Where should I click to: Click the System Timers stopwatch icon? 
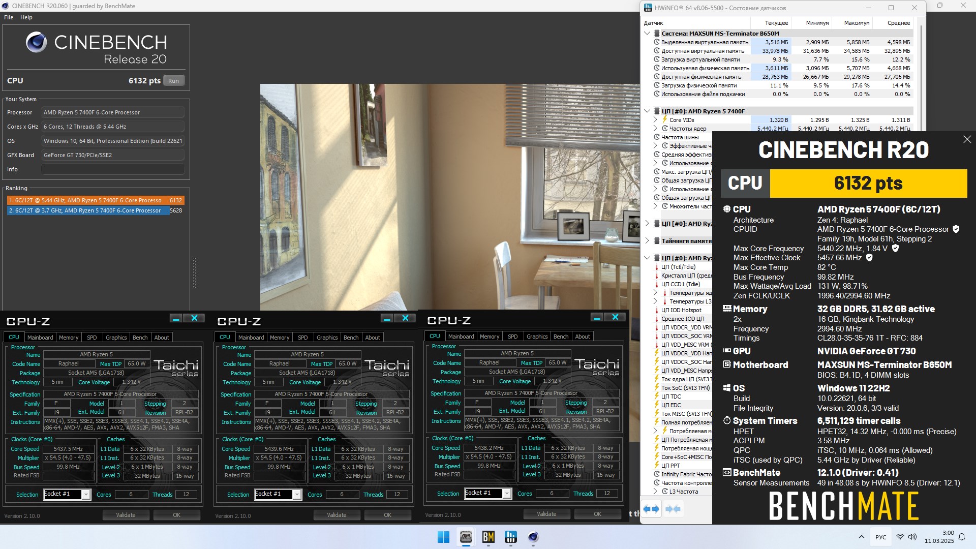[x=727, y=420]
